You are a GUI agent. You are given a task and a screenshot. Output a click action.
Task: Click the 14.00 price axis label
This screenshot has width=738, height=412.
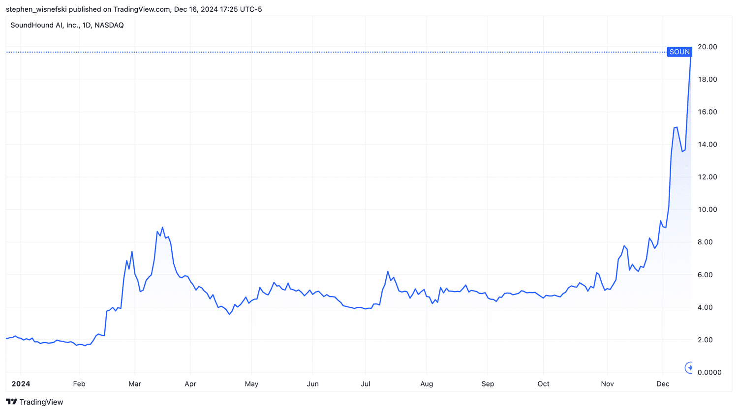click(707, 144)
